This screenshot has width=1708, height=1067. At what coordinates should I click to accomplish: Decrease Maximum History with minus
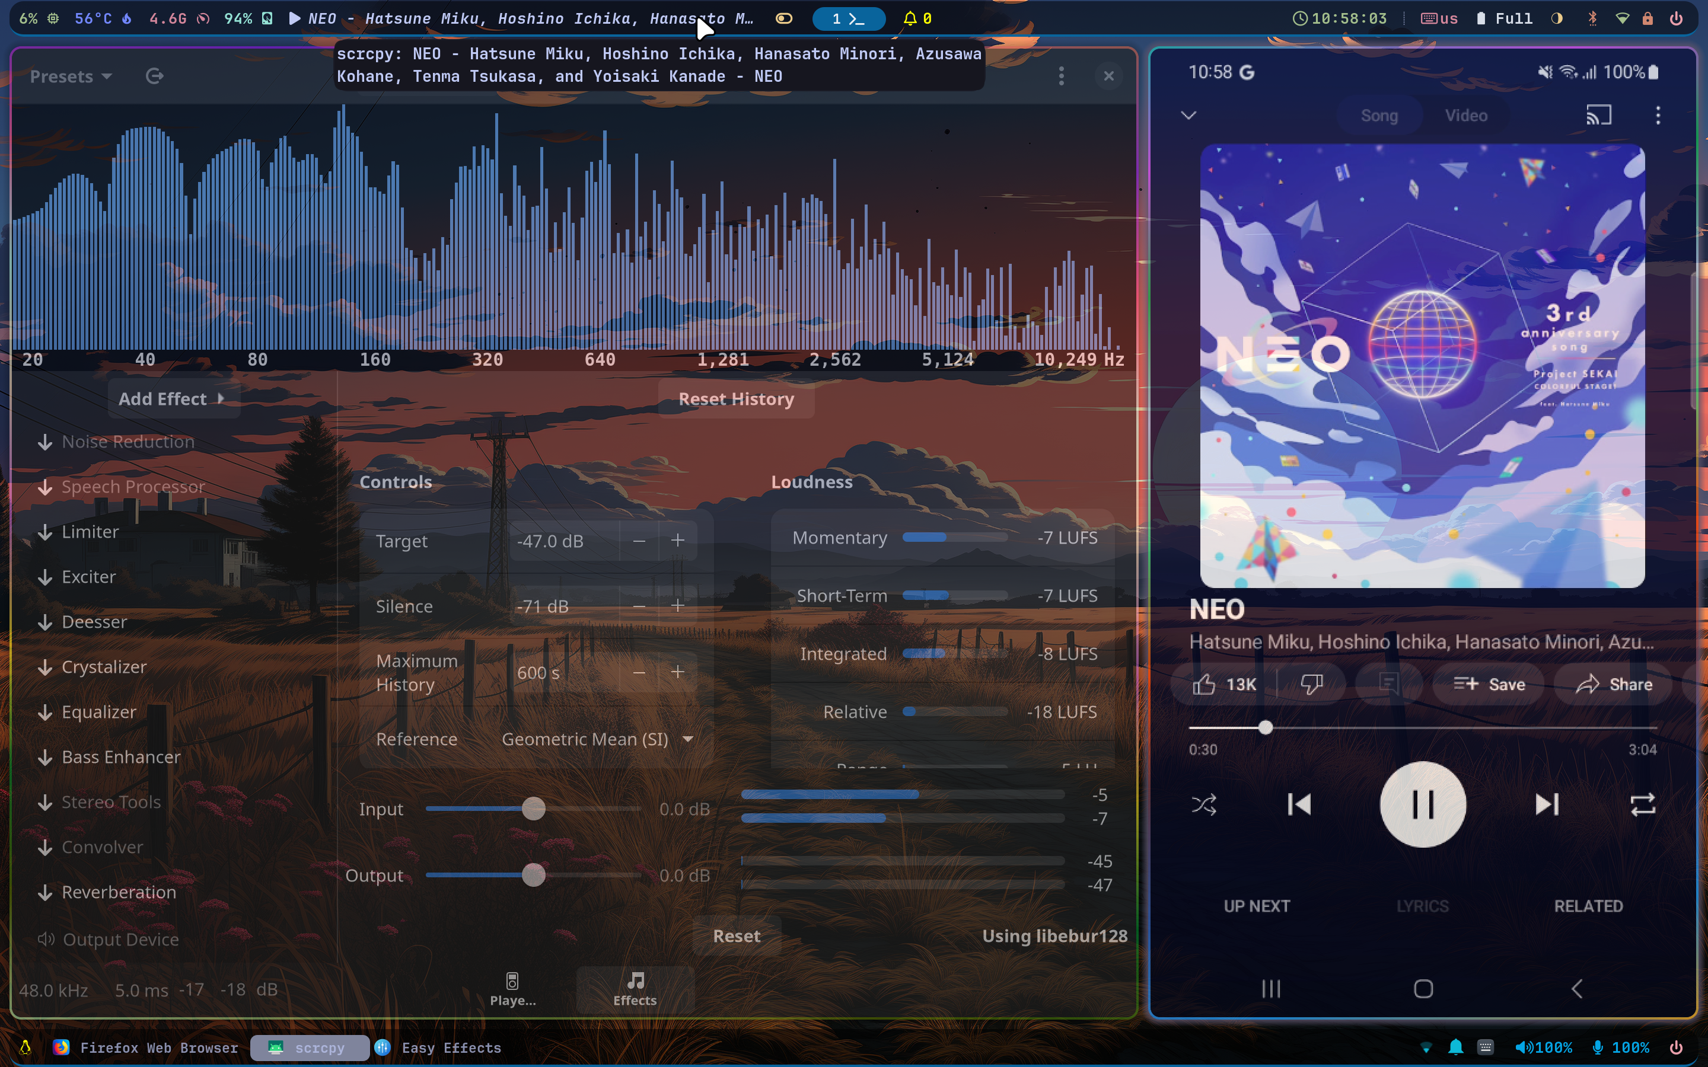pyautogui.click(x=639, y=673)
